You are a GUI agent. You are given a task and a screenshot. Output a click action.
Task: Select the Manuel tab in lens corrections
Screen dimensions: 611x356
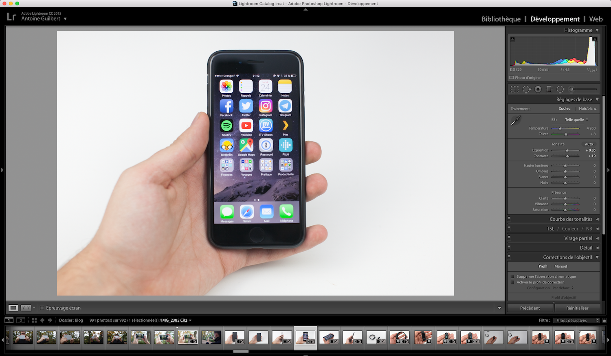(561, 266)
